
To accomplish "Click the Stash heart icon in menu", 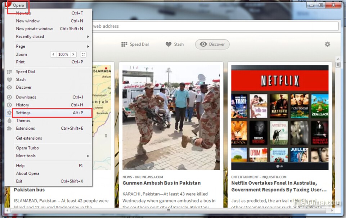I will [x=9, y=80].
